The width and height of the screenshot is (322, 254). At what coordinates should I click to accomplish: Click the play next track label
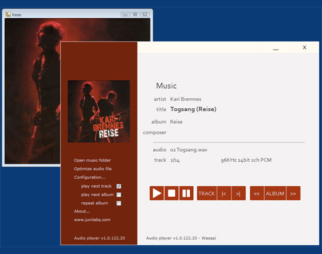click(x=96, y=186)
